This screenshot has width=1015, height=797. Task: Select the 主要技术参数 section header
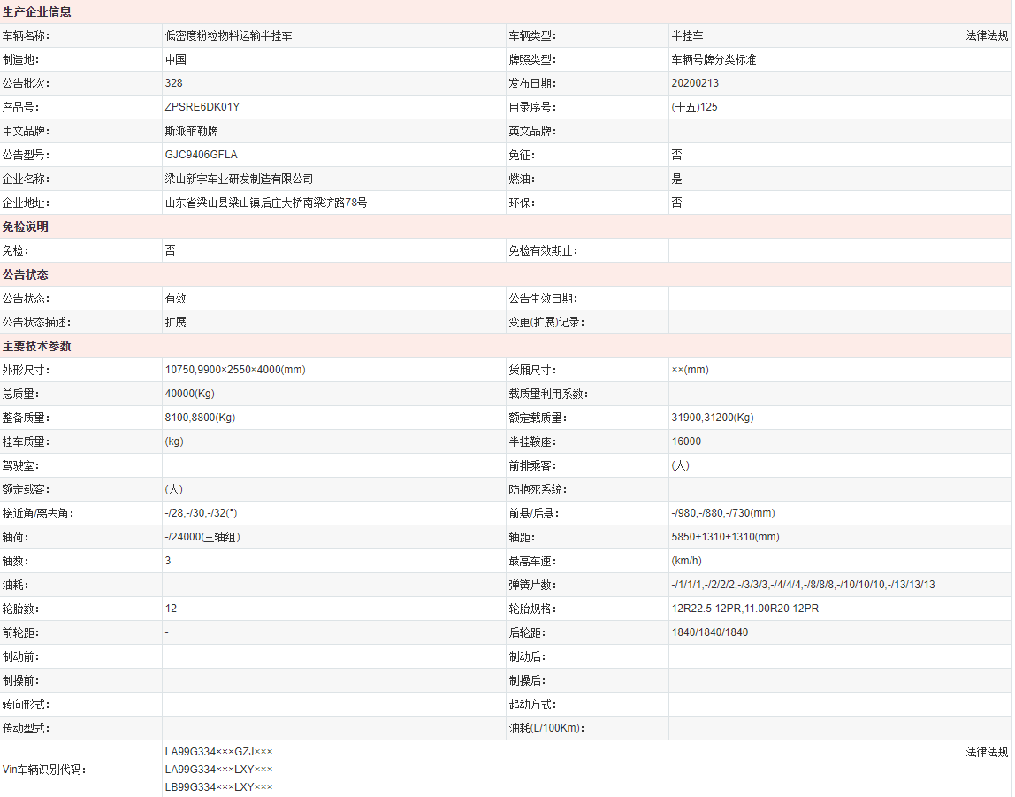tap(37, 346)
